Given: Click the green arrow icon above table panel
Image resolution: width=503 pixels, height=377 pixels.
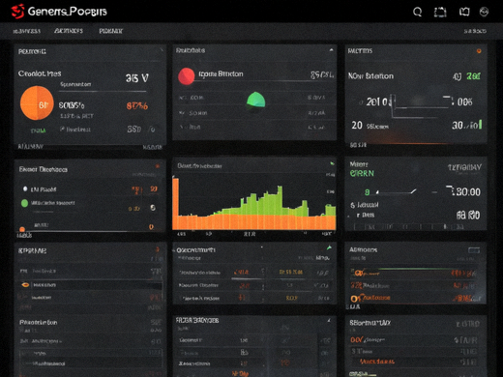Looking at the screenshot, I should (x=329, y=247).
